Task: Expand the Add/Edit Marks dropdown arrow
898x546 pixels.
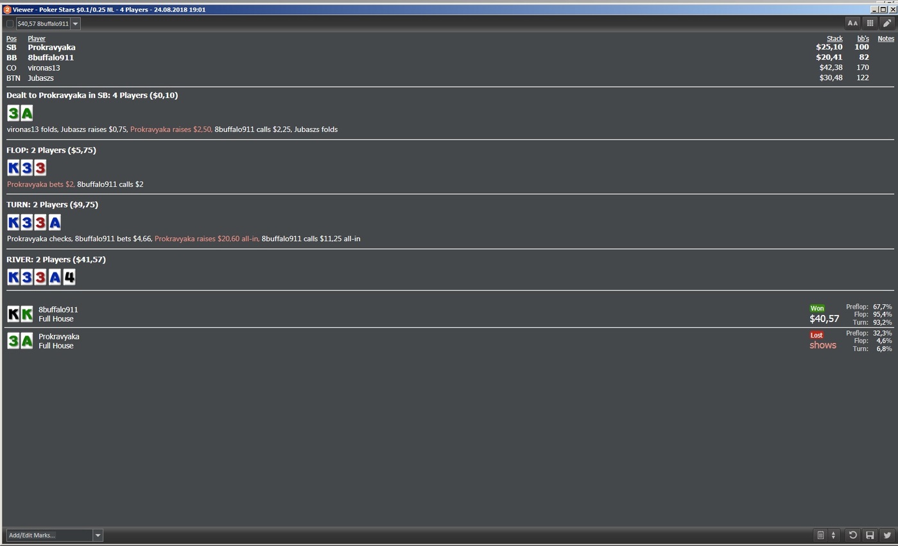Action: pyautogui.click(x=98, y=535)
